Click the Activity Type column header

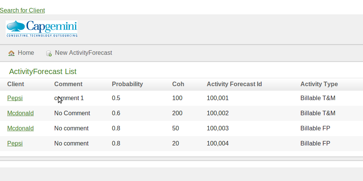pyautogui.click(x=319, y=84)
